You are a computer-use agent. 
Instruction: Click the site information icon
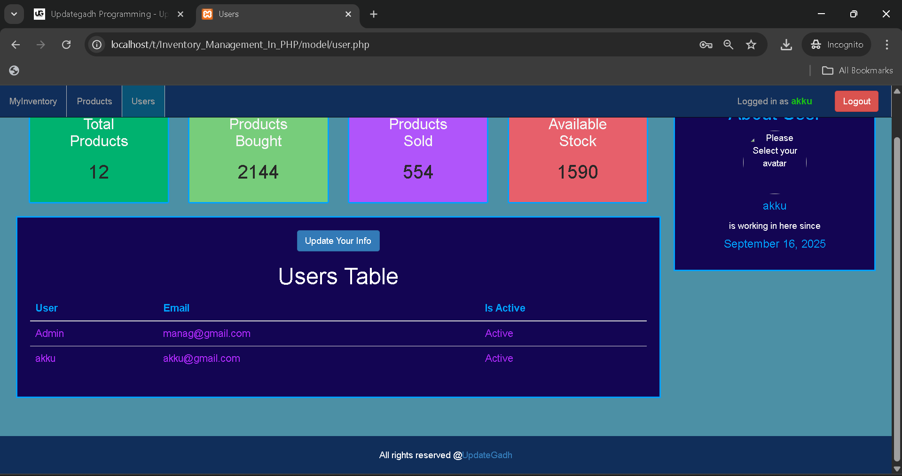(x=97, y=45)
